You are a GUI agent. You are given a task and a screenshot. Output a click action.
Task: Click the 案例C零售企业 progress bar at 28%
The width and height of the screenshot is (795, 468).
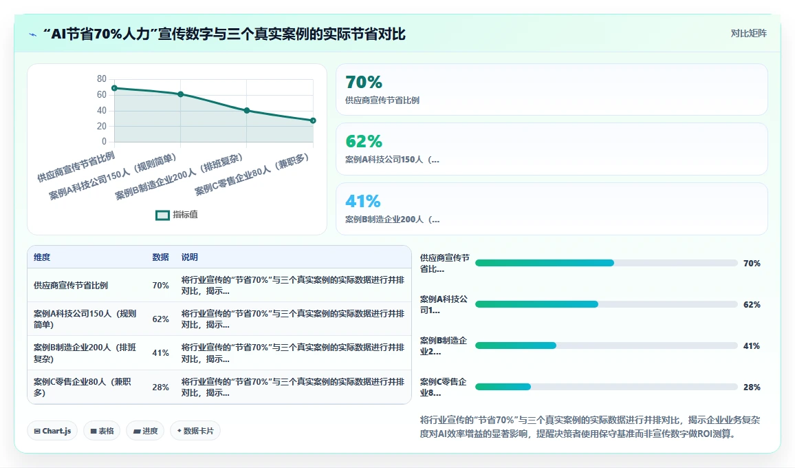[607, 387]
